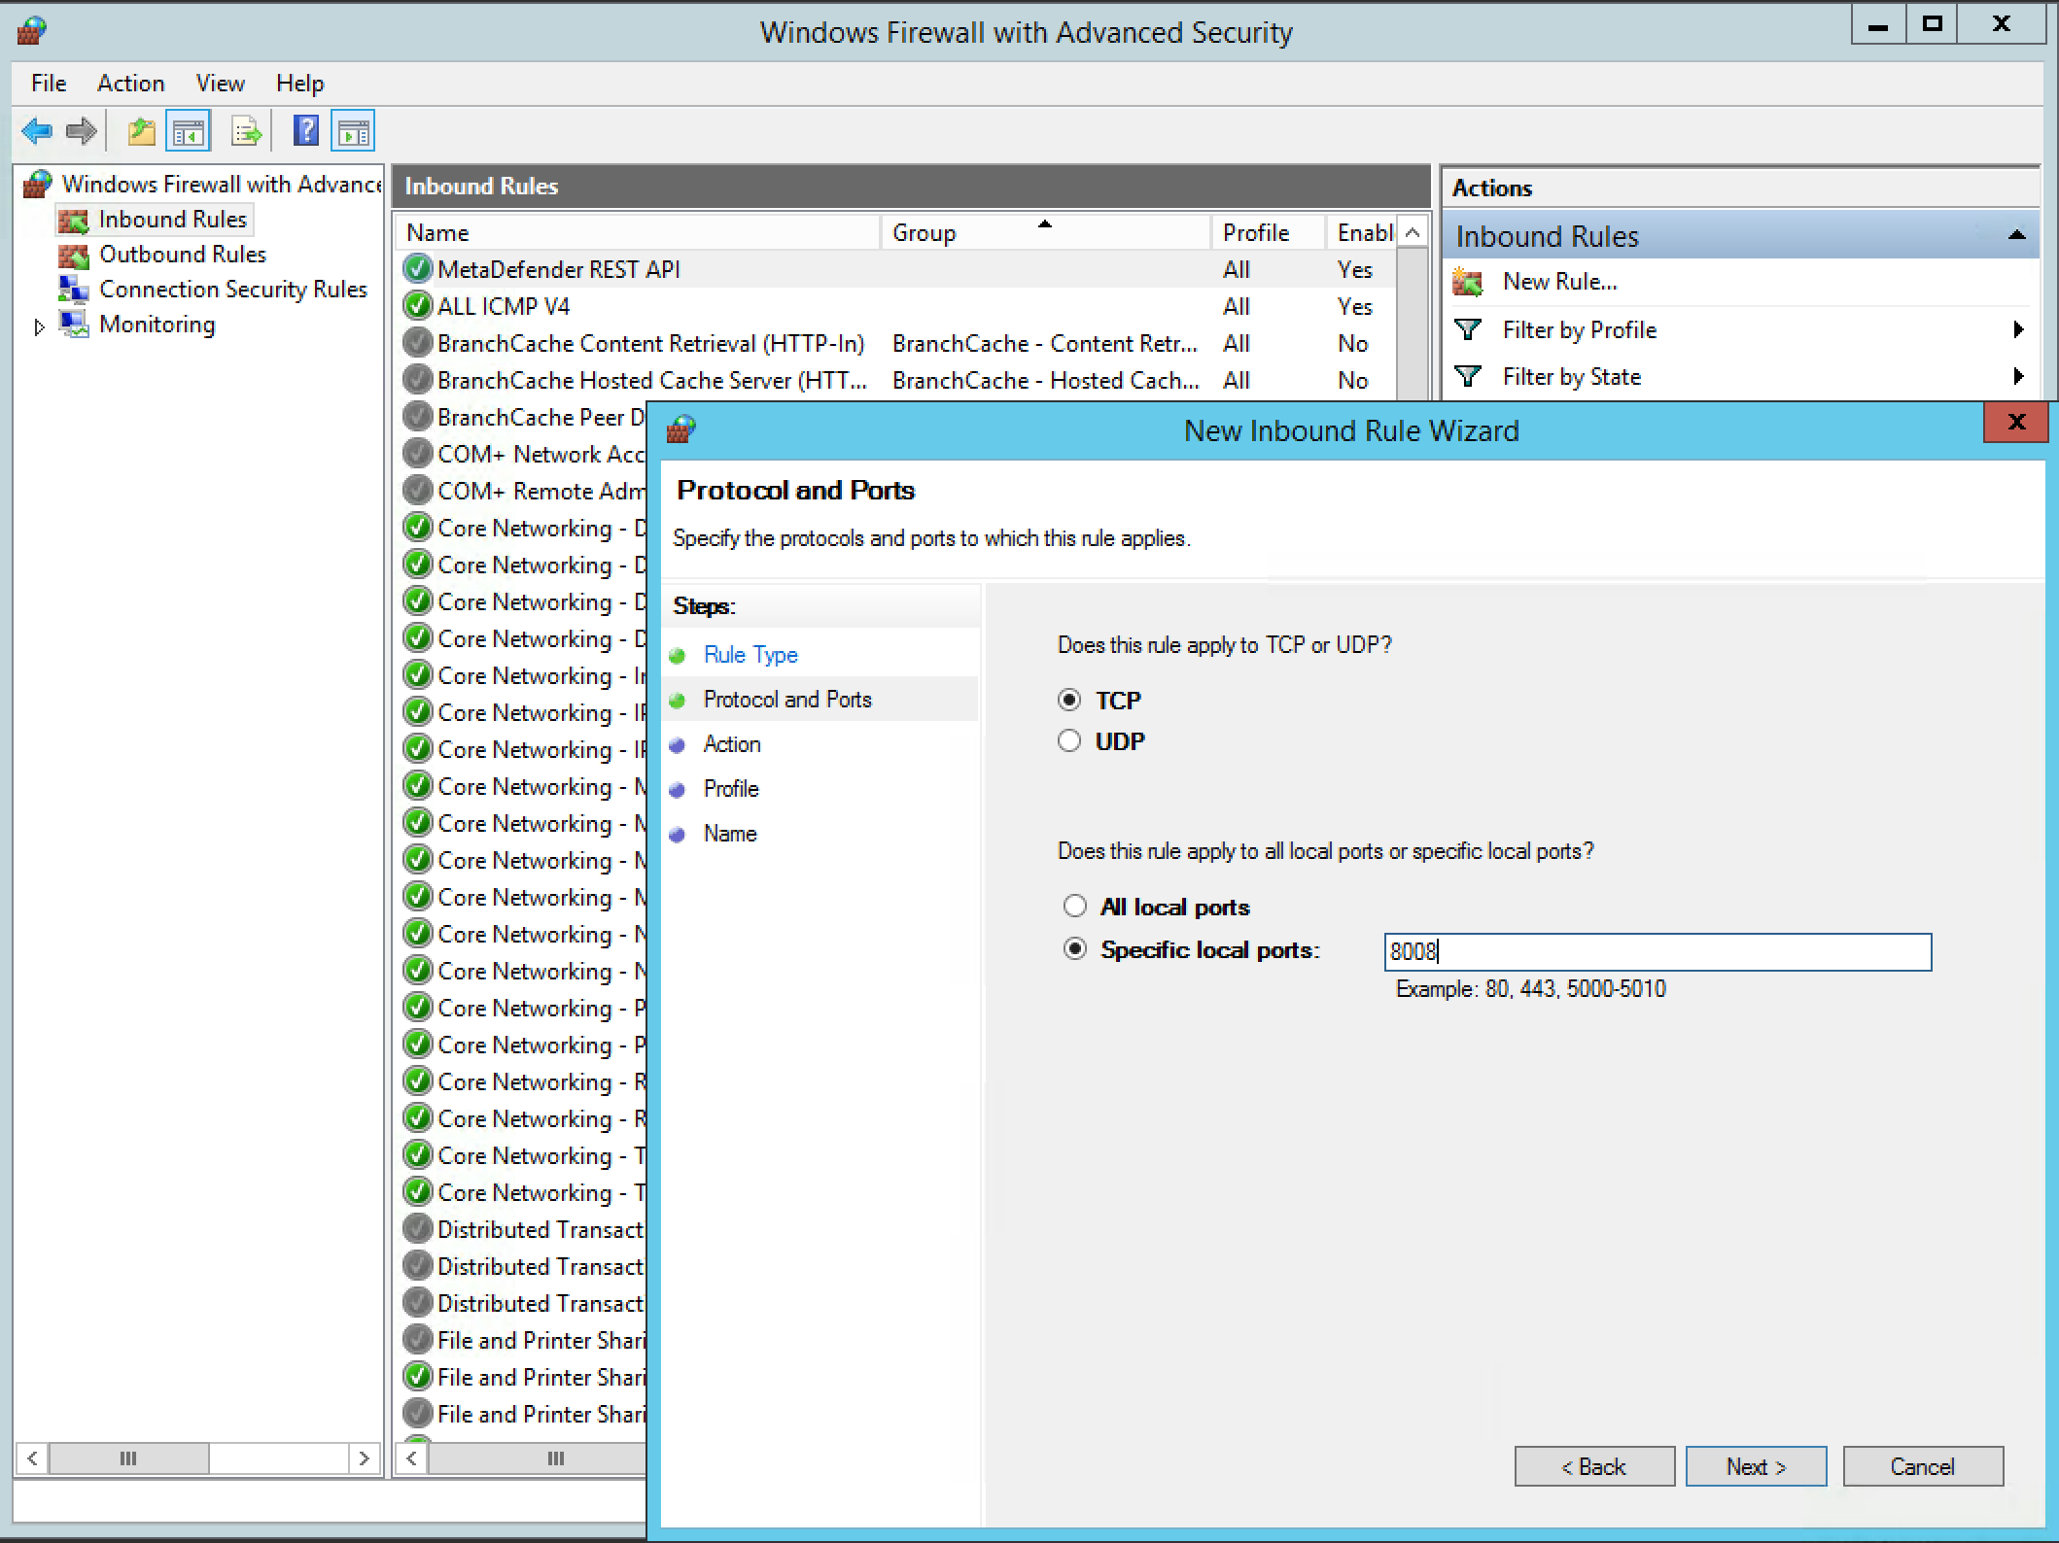Screen dimensions: 2059x1543
Task: Click the Export List toolbar icon
Action: [246, 131]
